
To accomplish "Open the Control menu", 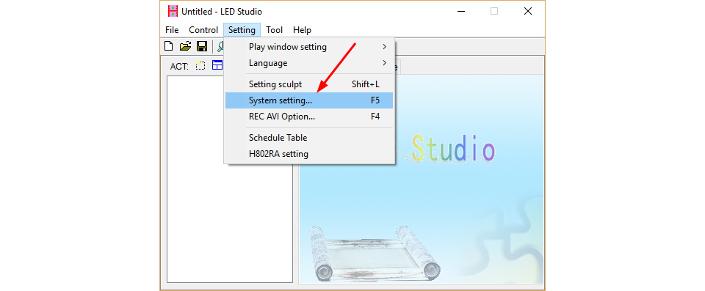I will point(203,30).
